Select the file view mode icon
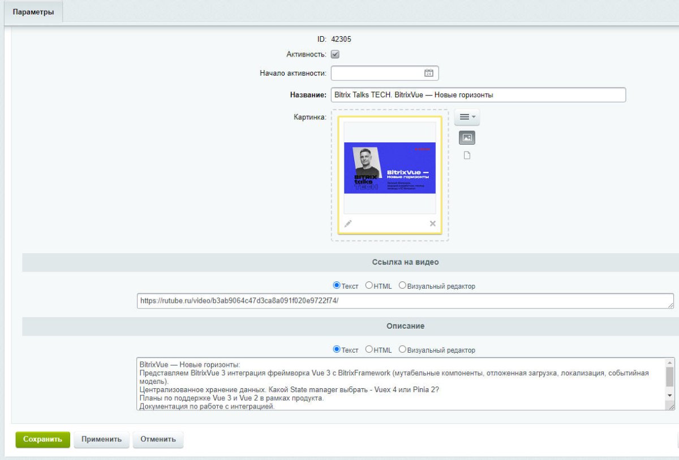The width and height of the screenshot is (679, 460). tap(467, 156)
